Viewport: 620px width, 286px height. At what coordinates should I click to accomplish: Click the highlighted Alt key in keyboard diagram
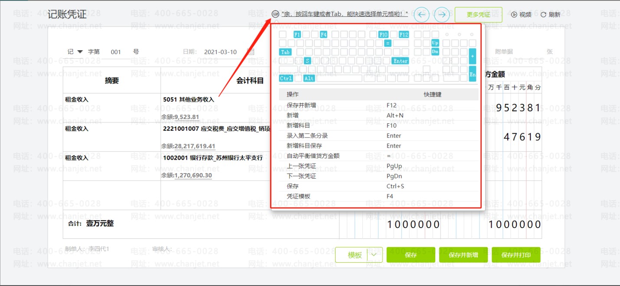click(x=309, y=78)
